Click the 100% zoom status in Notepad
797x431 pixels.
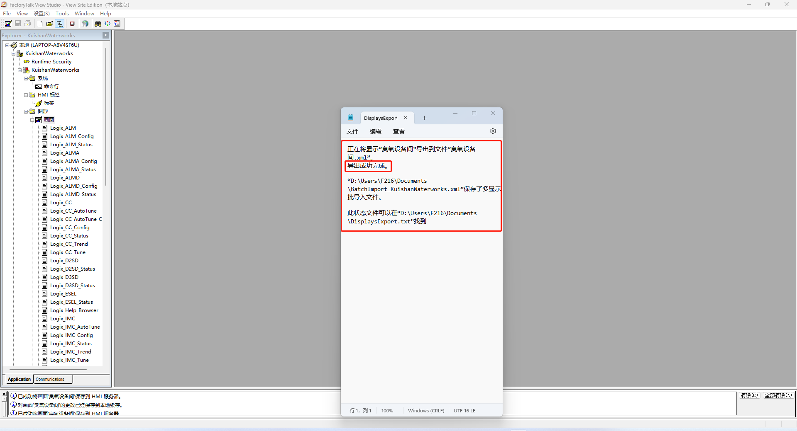pyautogui.click(x=387, y=411)
